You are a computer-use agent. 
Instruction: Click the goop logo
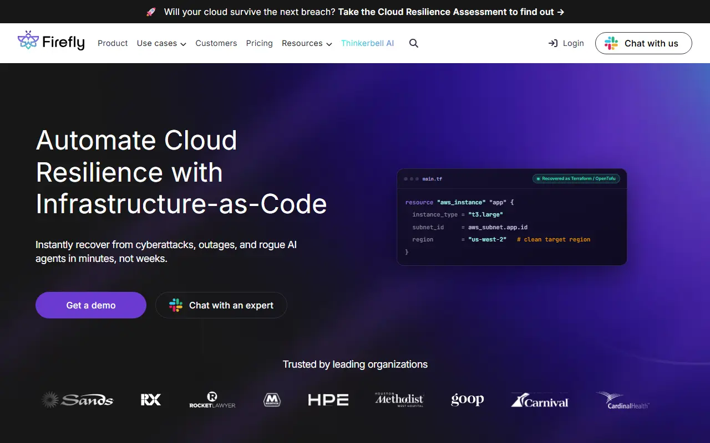(x=468, y=400)
